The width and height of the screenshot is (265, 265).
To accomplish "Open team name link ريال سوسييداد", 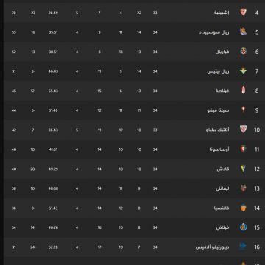I will pos(214,32).
